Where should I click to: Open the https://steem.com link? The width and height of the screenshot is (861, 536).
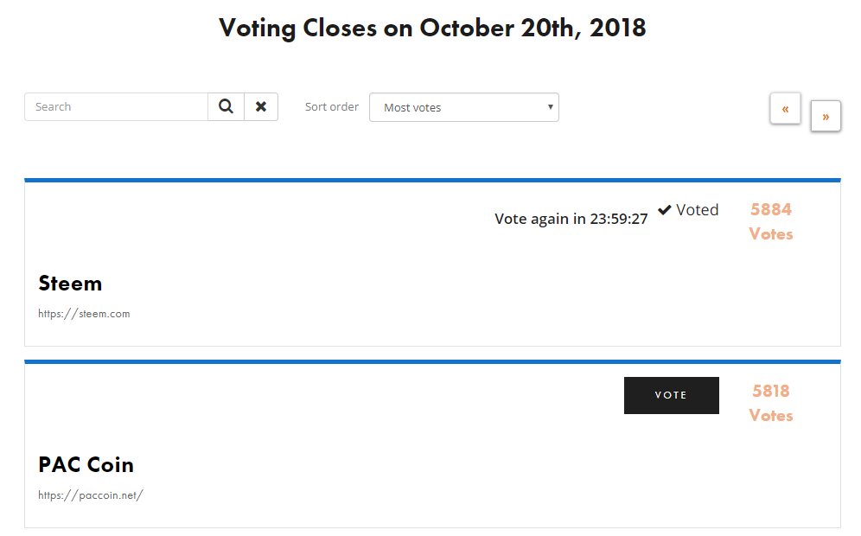(84, 314)
